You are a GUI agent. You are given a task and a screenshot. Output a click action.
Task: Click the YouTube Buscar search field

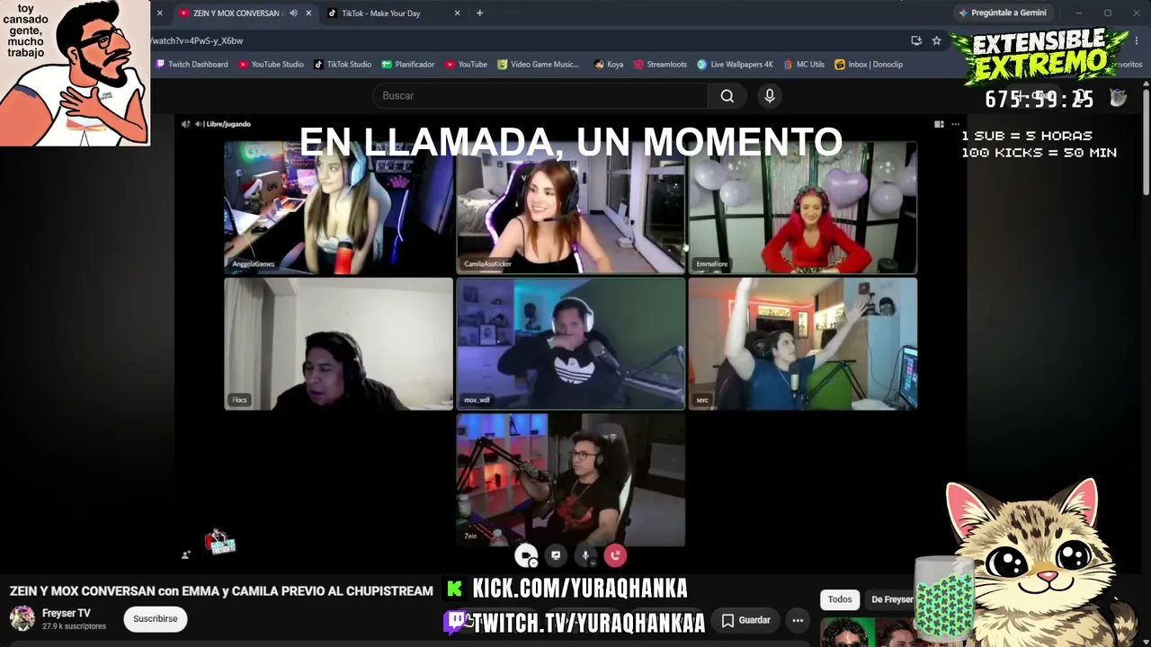(x=540, y=96)
